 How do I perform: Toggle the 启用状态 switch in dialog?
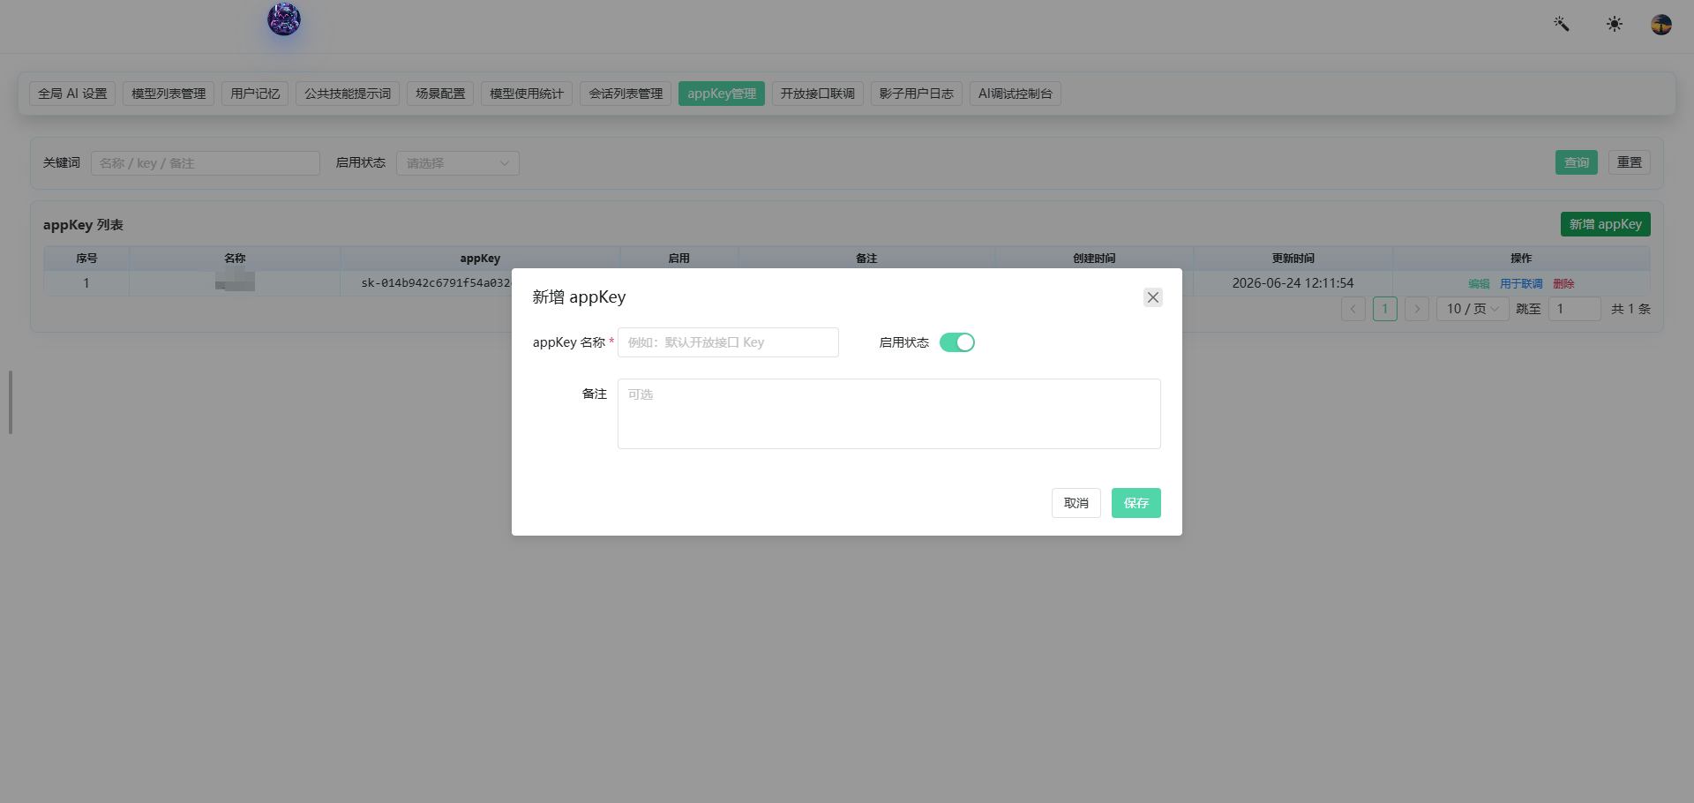(957, 342)
